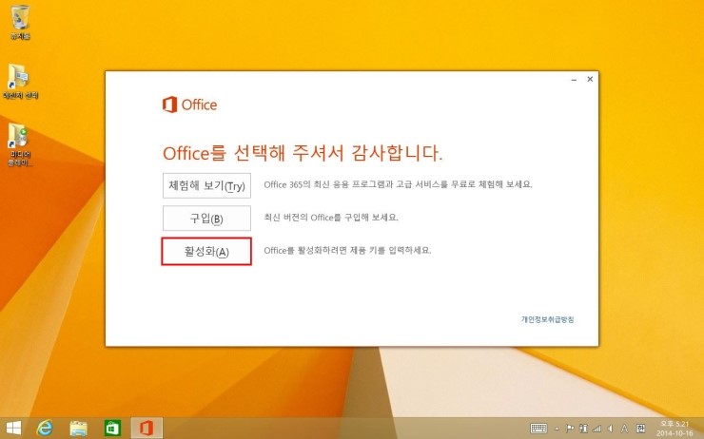The height and width of the screenshot is (439, 704).
Task: Click the 'Office를 선택해 주셔서 감사합니다.' heading
Action: 303,153
